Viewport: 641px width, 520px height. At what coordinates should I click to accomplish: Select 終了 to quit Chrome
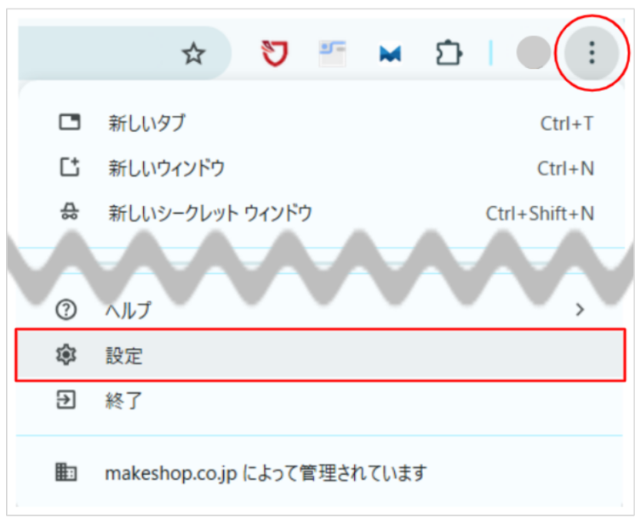pyautogui.click(x=320, y=400)
